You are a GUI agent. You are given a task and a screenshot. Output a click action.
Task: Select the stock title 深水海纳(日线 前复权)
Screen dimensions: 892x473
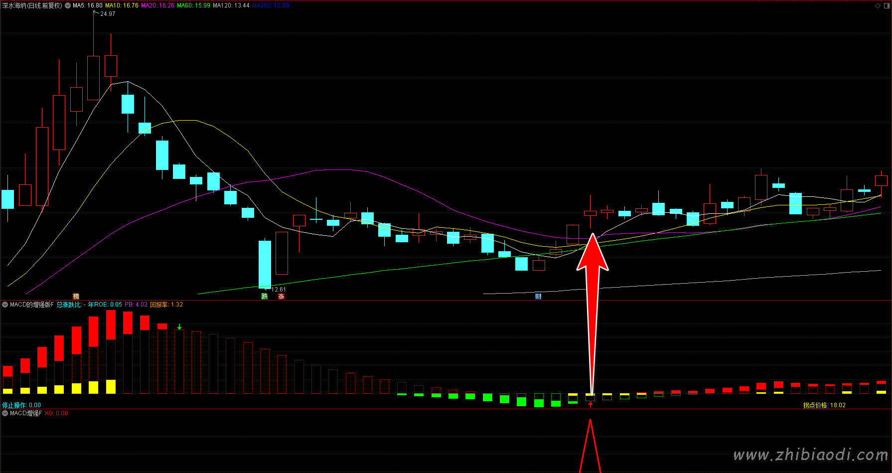point(32,5)
